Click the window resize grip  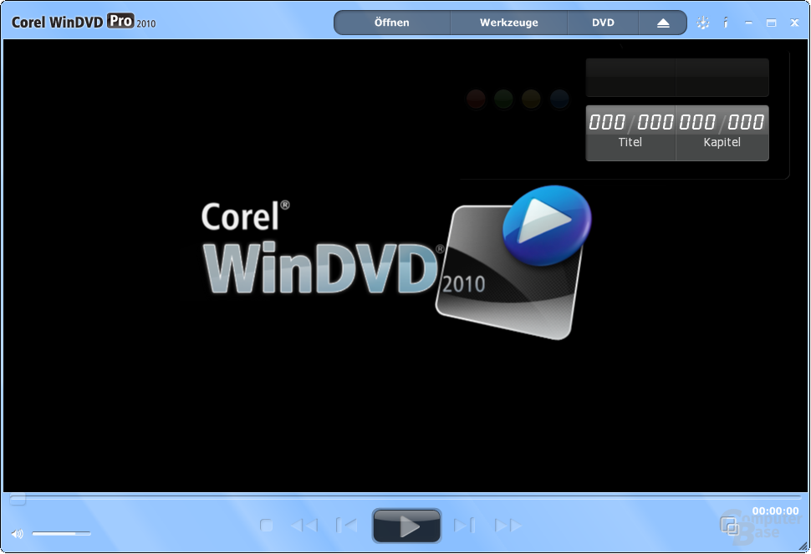tap(802, 546)
